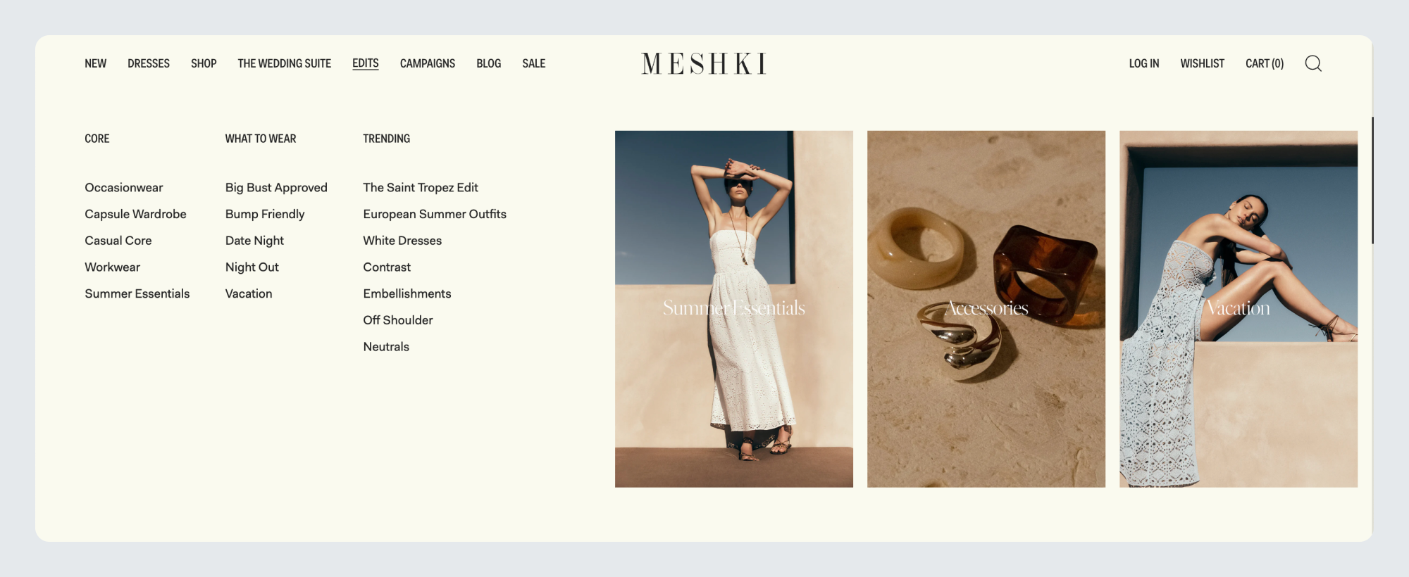Open the CAMPAIGNS menu item
The image size is (1409, 577).
(x=428, y=63)
